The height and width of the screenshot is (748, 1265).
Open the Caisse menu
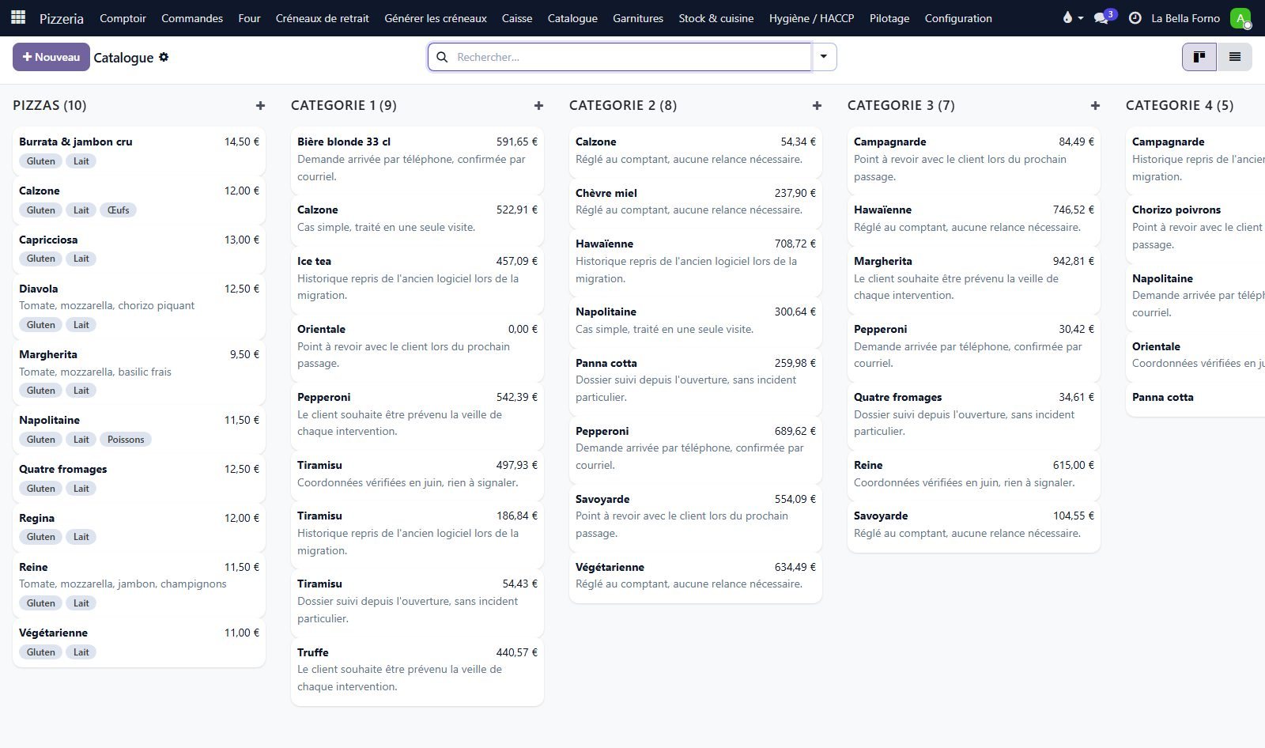(x=517, y=18)
